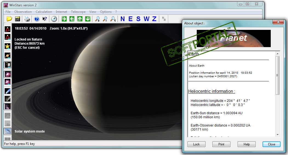The width and height of the screenshot is (288, 155).
Task: Toggle Milky Way sidebar icon
Action: (x=7, y=107)
